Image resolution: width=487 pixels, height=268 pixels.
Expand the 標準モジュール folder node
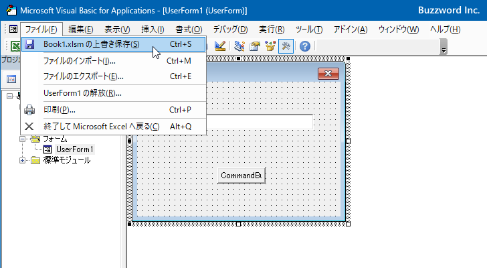tap(22, 160)
